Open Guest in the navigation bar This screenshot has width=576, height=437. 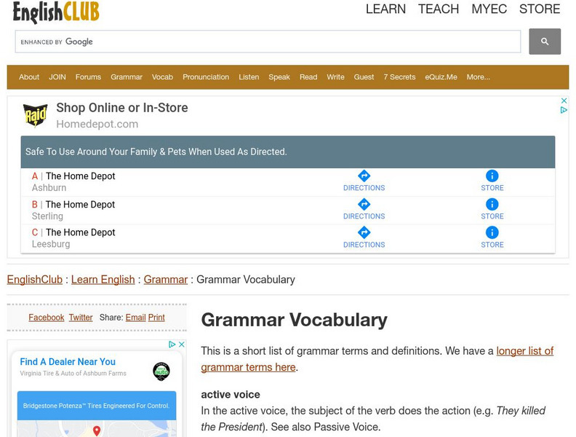pos(364,77)
